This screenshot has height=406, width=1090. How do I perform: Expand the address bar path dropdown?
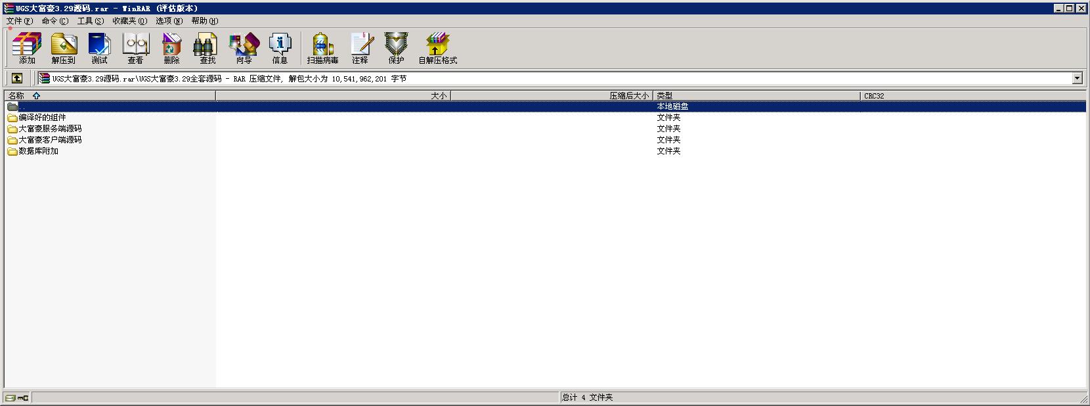click(1077, 78)
